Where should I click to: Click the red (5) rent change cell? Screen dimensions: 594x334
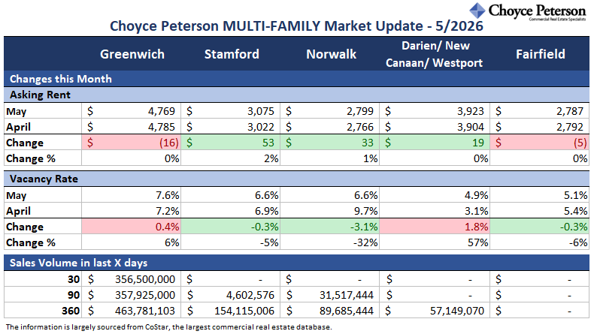pyautogui.click(x=540, y=143)
